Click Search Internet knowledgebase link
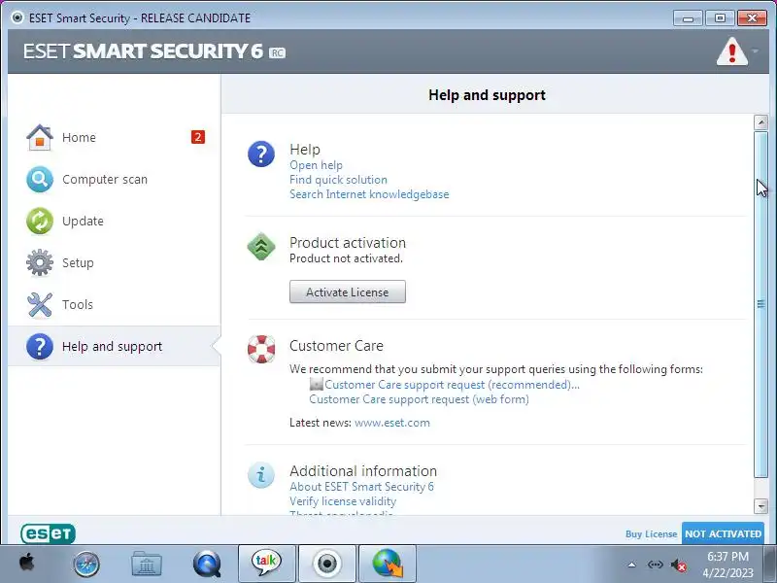 (x=369, y=193)
